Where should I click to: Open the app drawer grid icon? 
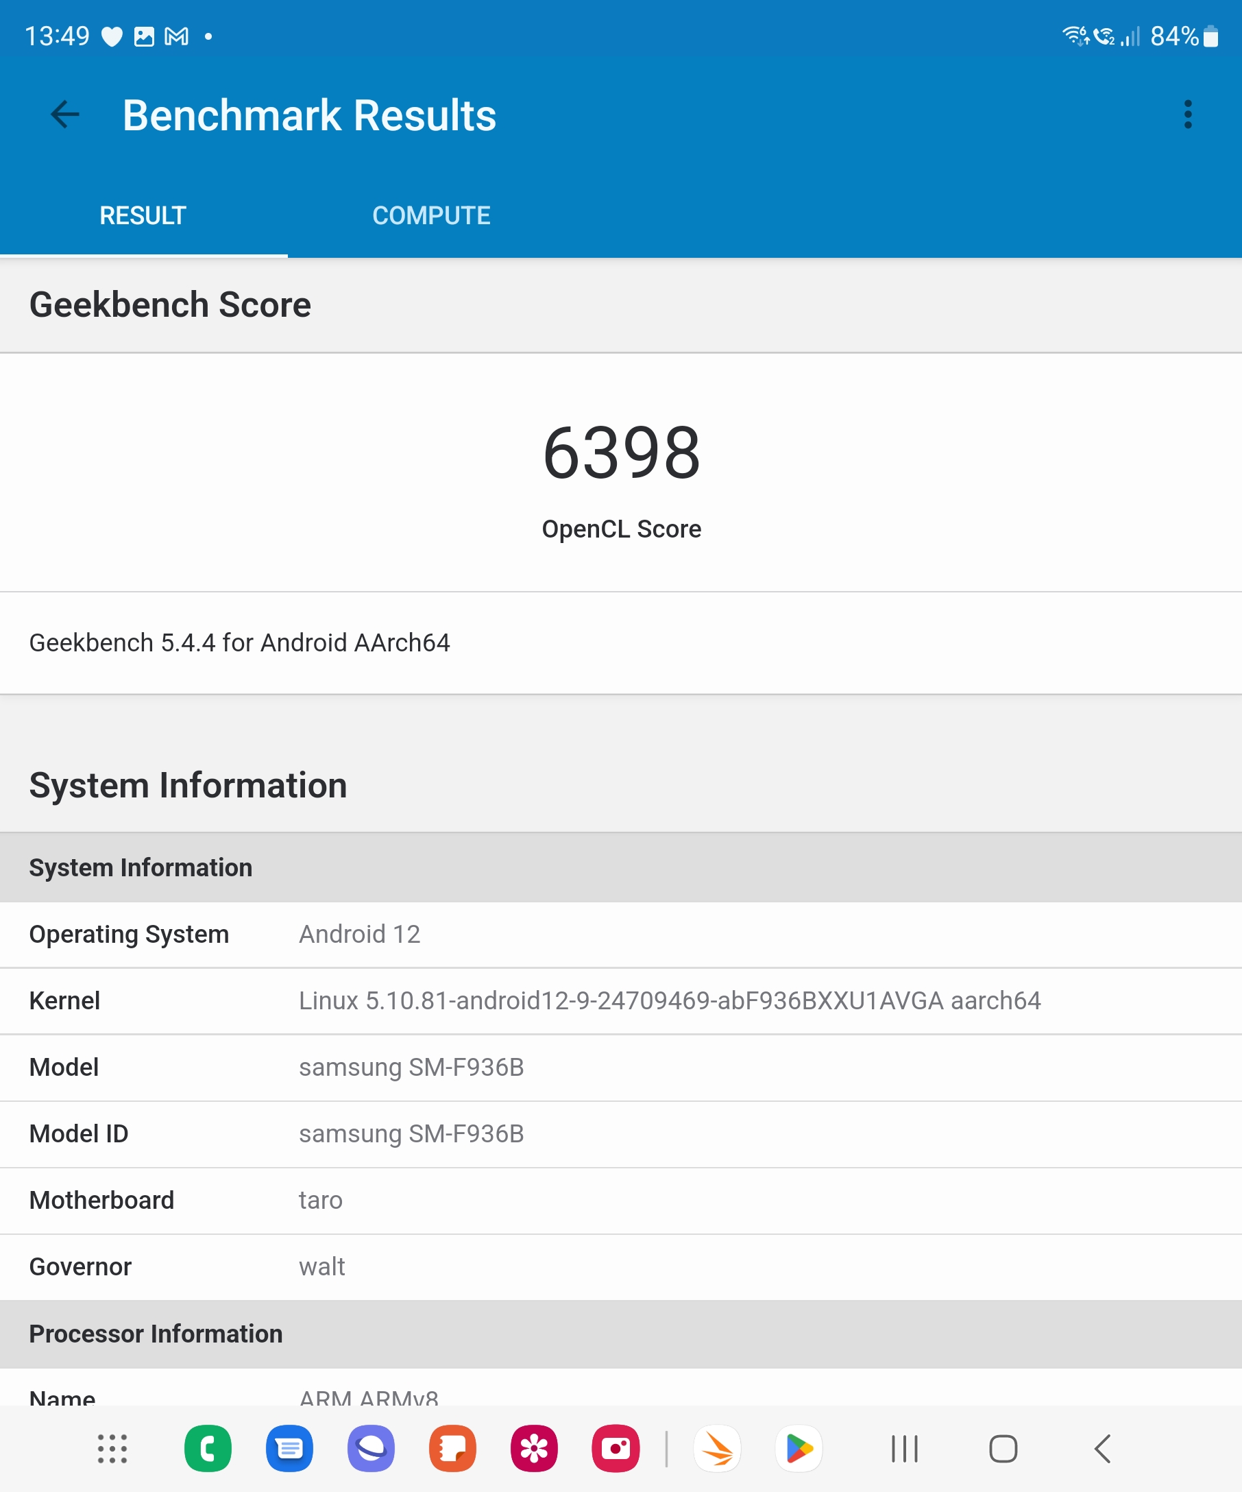(x=112, y=1449)
